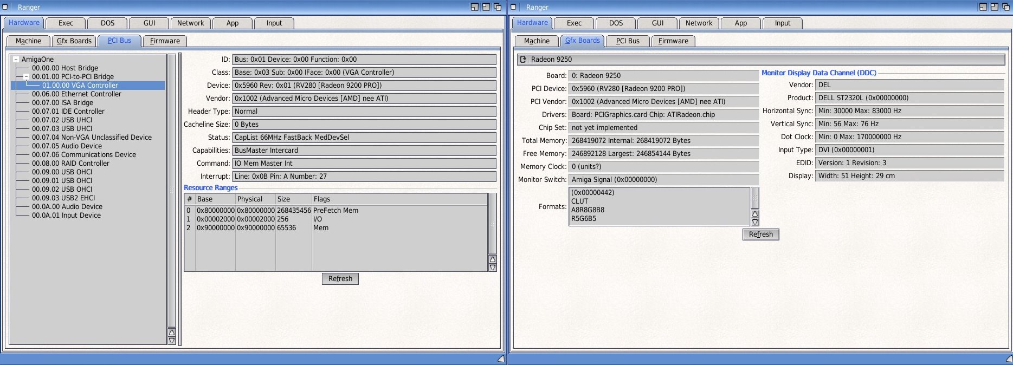Click the Resource Ranges vertical scrollbar track
Screen dimensions: 1013x365
[x=492, y=223]
